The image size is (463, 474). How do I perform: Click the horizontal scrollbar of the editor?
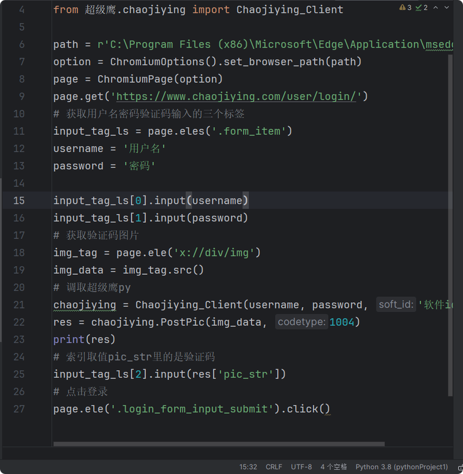pyautogui.click(x=219, y=444)
